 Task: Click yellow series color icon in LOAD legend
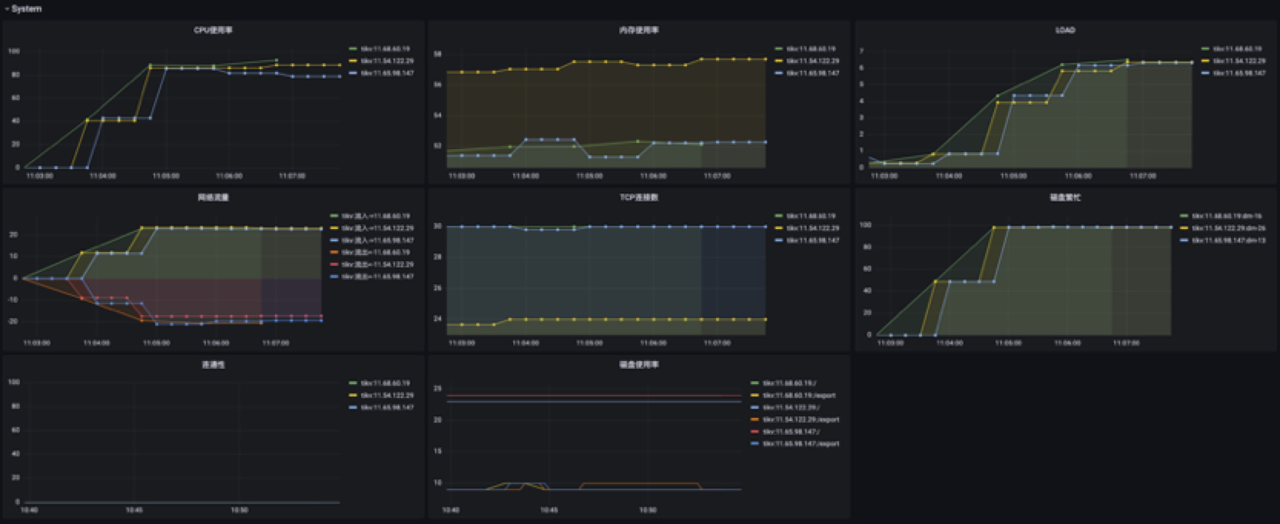pyautogui.click(x=1205, y=61)
